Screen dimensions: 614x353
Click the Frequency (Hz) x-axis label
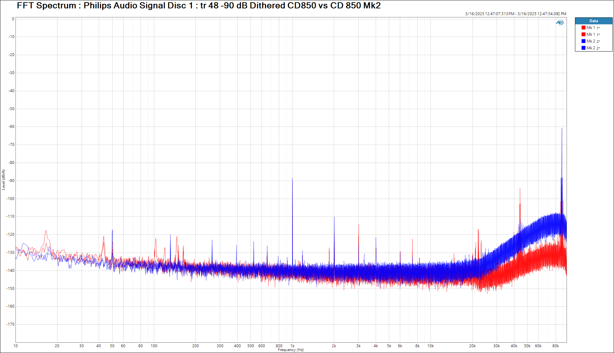tap(291, 350)
